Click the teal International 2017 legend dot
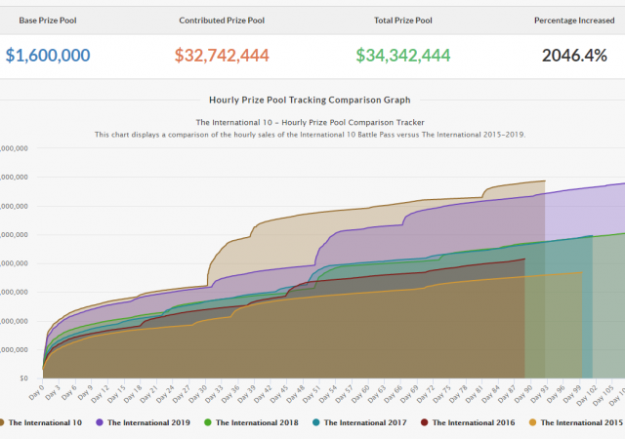The height and width of the screenshot is (439, 625). [315, 422]
